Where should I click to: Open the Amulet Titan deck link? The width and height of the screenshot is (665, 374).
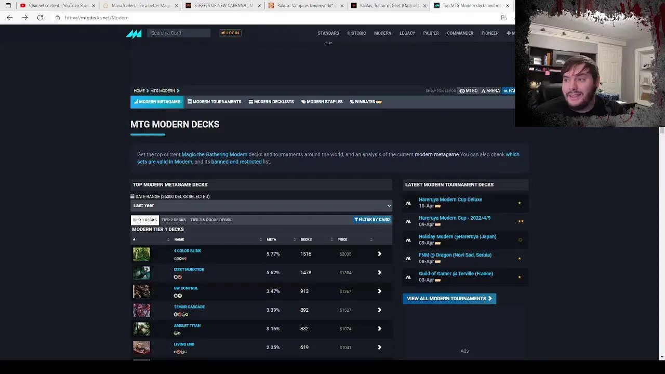click(x=187, y=326)
